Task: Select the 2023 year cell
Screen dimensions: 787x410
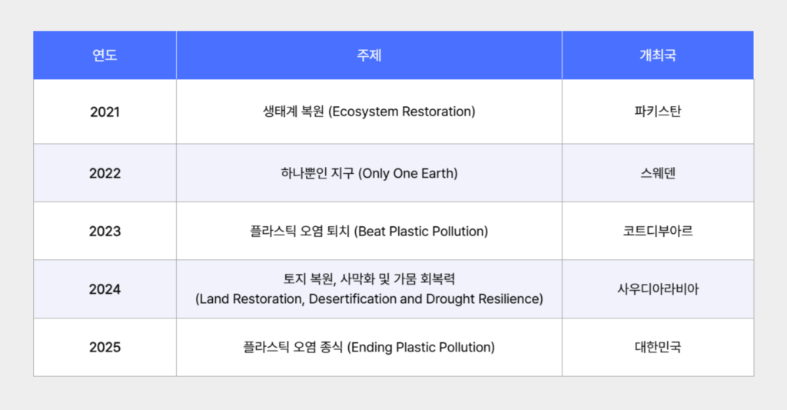Action: tap(105, 231)
